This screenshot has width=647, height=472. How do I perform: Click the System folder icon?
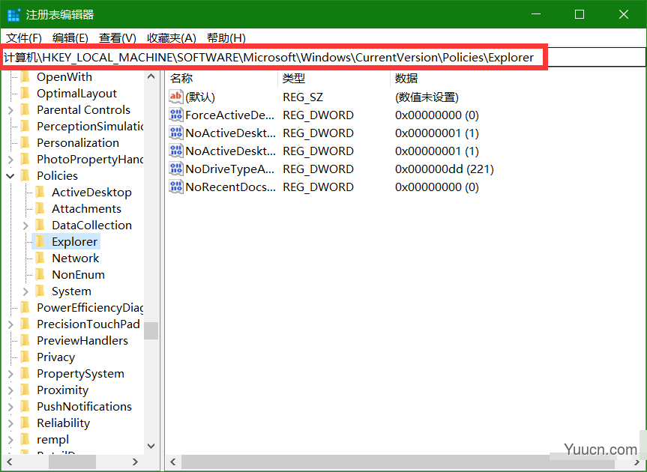click(40, 291)
